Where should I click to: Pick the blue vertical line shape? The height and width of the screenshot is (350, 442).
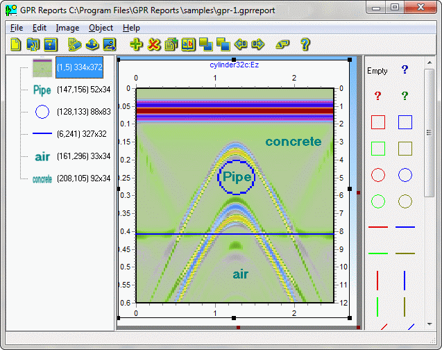(405, 281)
